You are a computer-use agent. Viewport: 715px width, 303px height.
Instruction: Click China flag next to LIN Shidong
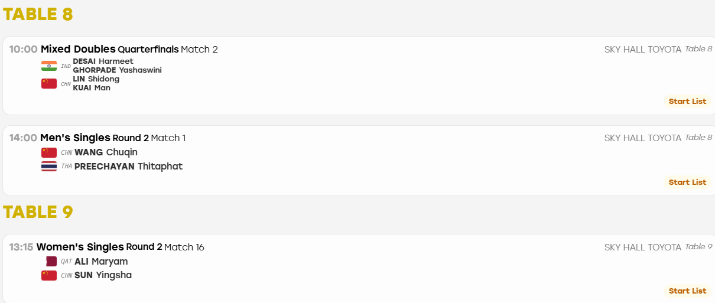tap(49, 83)
